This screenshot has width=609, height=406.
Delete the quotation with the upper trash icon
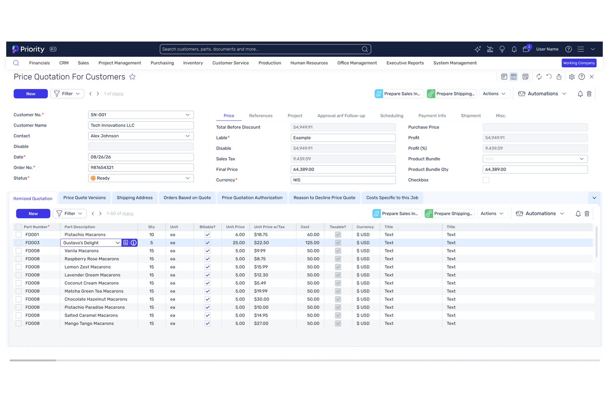point(589,94)
